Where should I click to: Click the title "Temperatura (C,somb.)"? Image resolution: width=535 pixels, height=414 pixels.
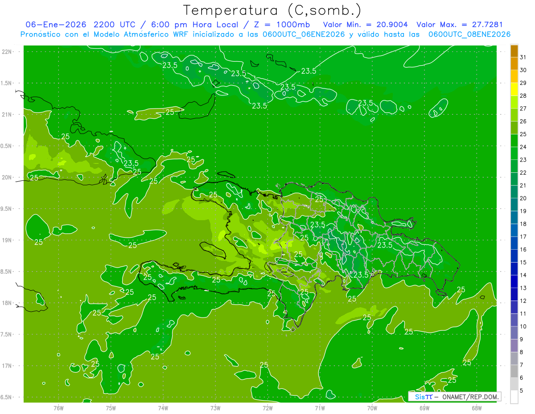(x=272, y=10)
